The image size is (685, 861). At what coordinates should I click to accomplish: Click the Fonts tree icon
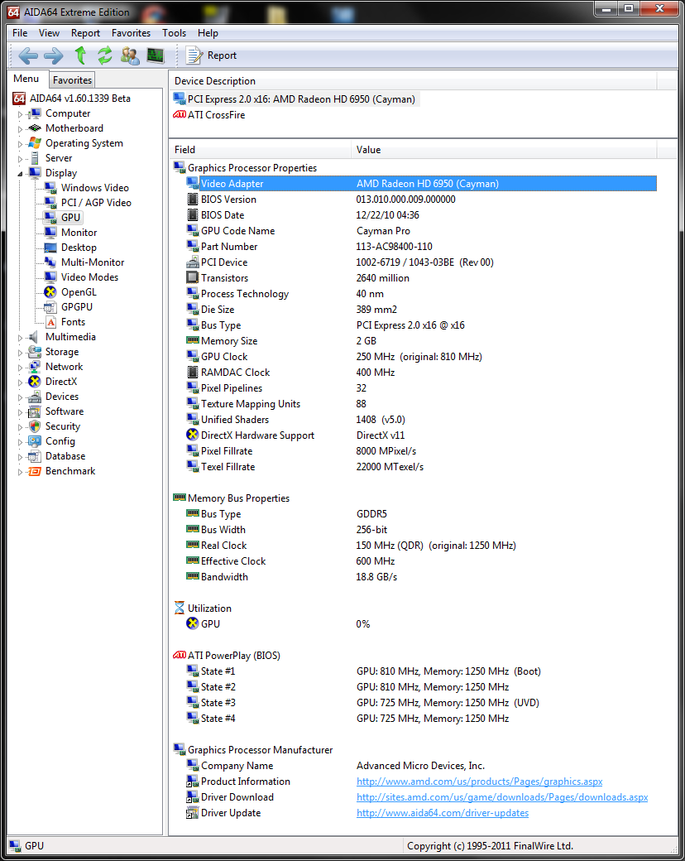[x=50, y=322]
